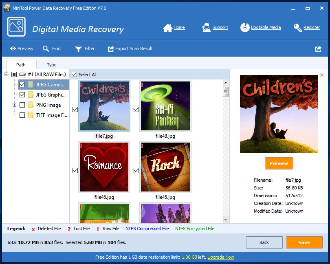330x264 pixels.
Task: Uncheck the file7.jpg checkbox
Action: tap(75, 110)
